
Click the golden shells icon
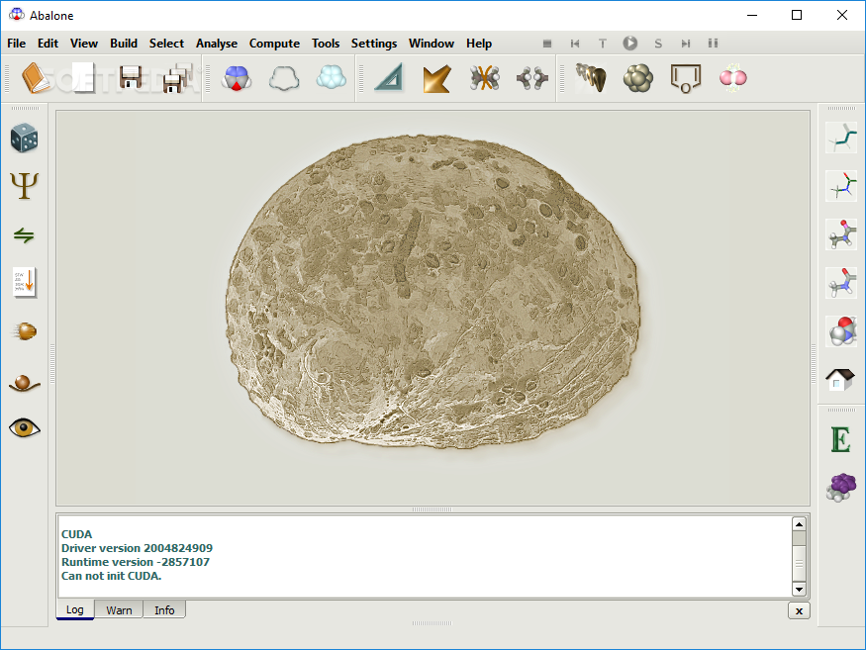[591, 78]
